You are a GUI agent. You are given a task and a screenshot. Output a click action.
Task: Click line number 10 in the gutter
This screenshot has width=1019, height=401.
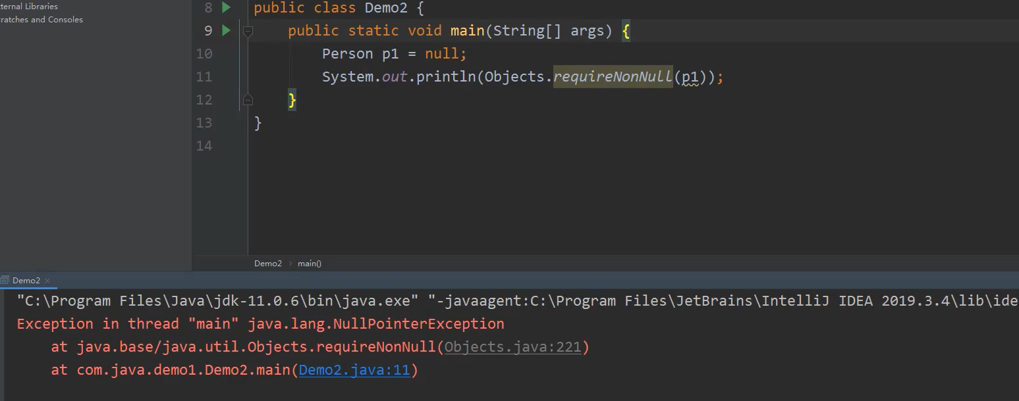pyautogui.click(x=204, y=54)
